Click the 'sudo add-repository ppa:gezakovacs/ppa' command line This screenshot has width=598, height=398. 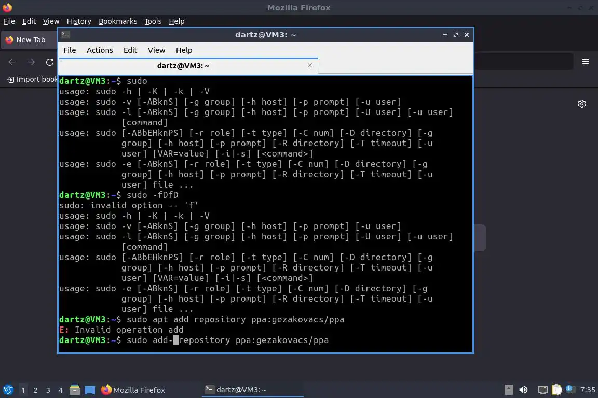pyautogui.click(x=194, y=340)
